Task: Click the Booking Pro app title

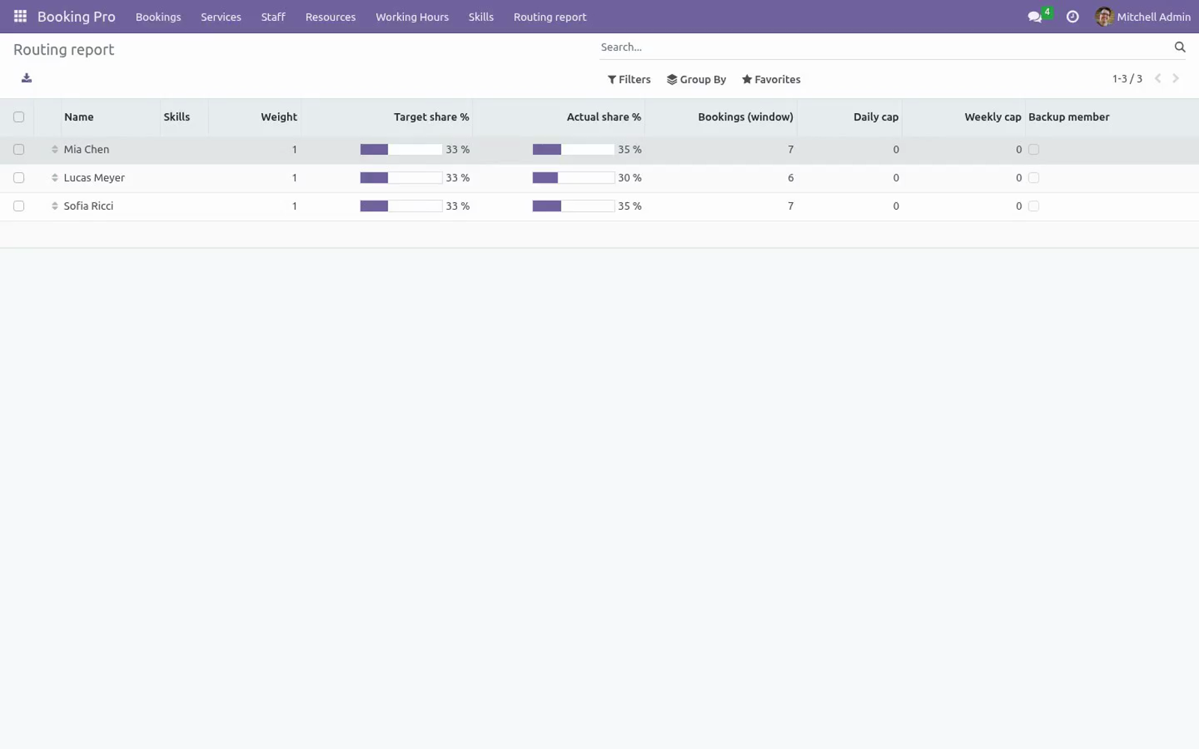Action: 76,16
